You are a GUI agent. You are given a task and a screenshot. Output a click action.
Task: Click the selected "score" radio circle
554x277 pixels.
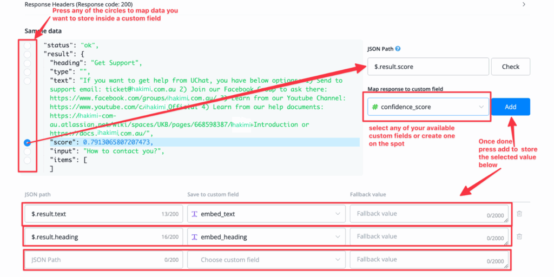click(x=27, y=142)
